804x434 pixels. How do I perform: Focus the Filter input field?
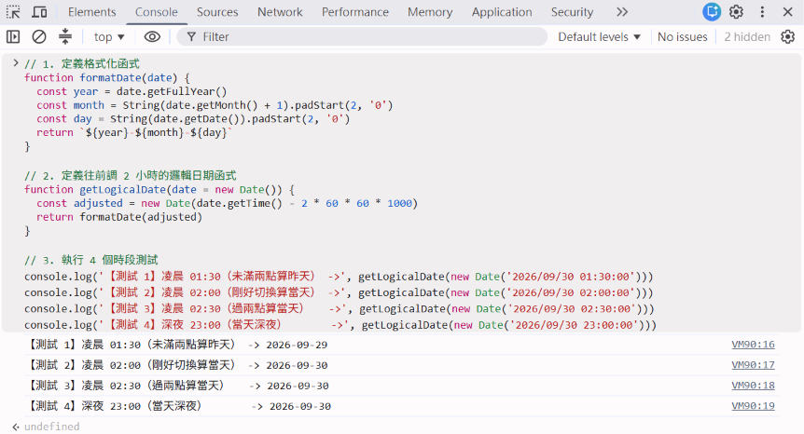tap(362, 37)
